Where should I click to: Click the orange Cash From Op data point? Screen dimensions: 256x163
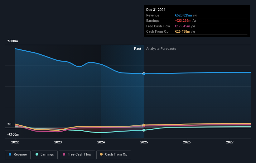tap(144, 125)
